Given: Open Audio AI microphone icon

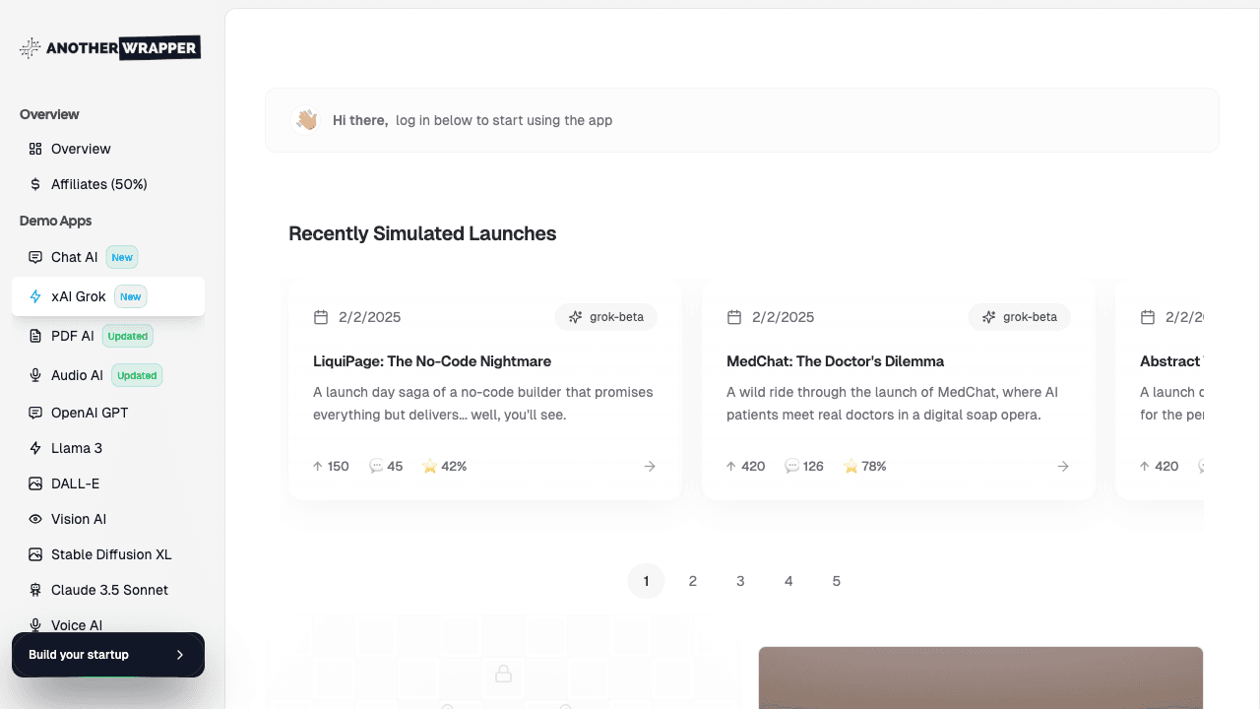Looking at the screenshot, I should tap(35, 375).
